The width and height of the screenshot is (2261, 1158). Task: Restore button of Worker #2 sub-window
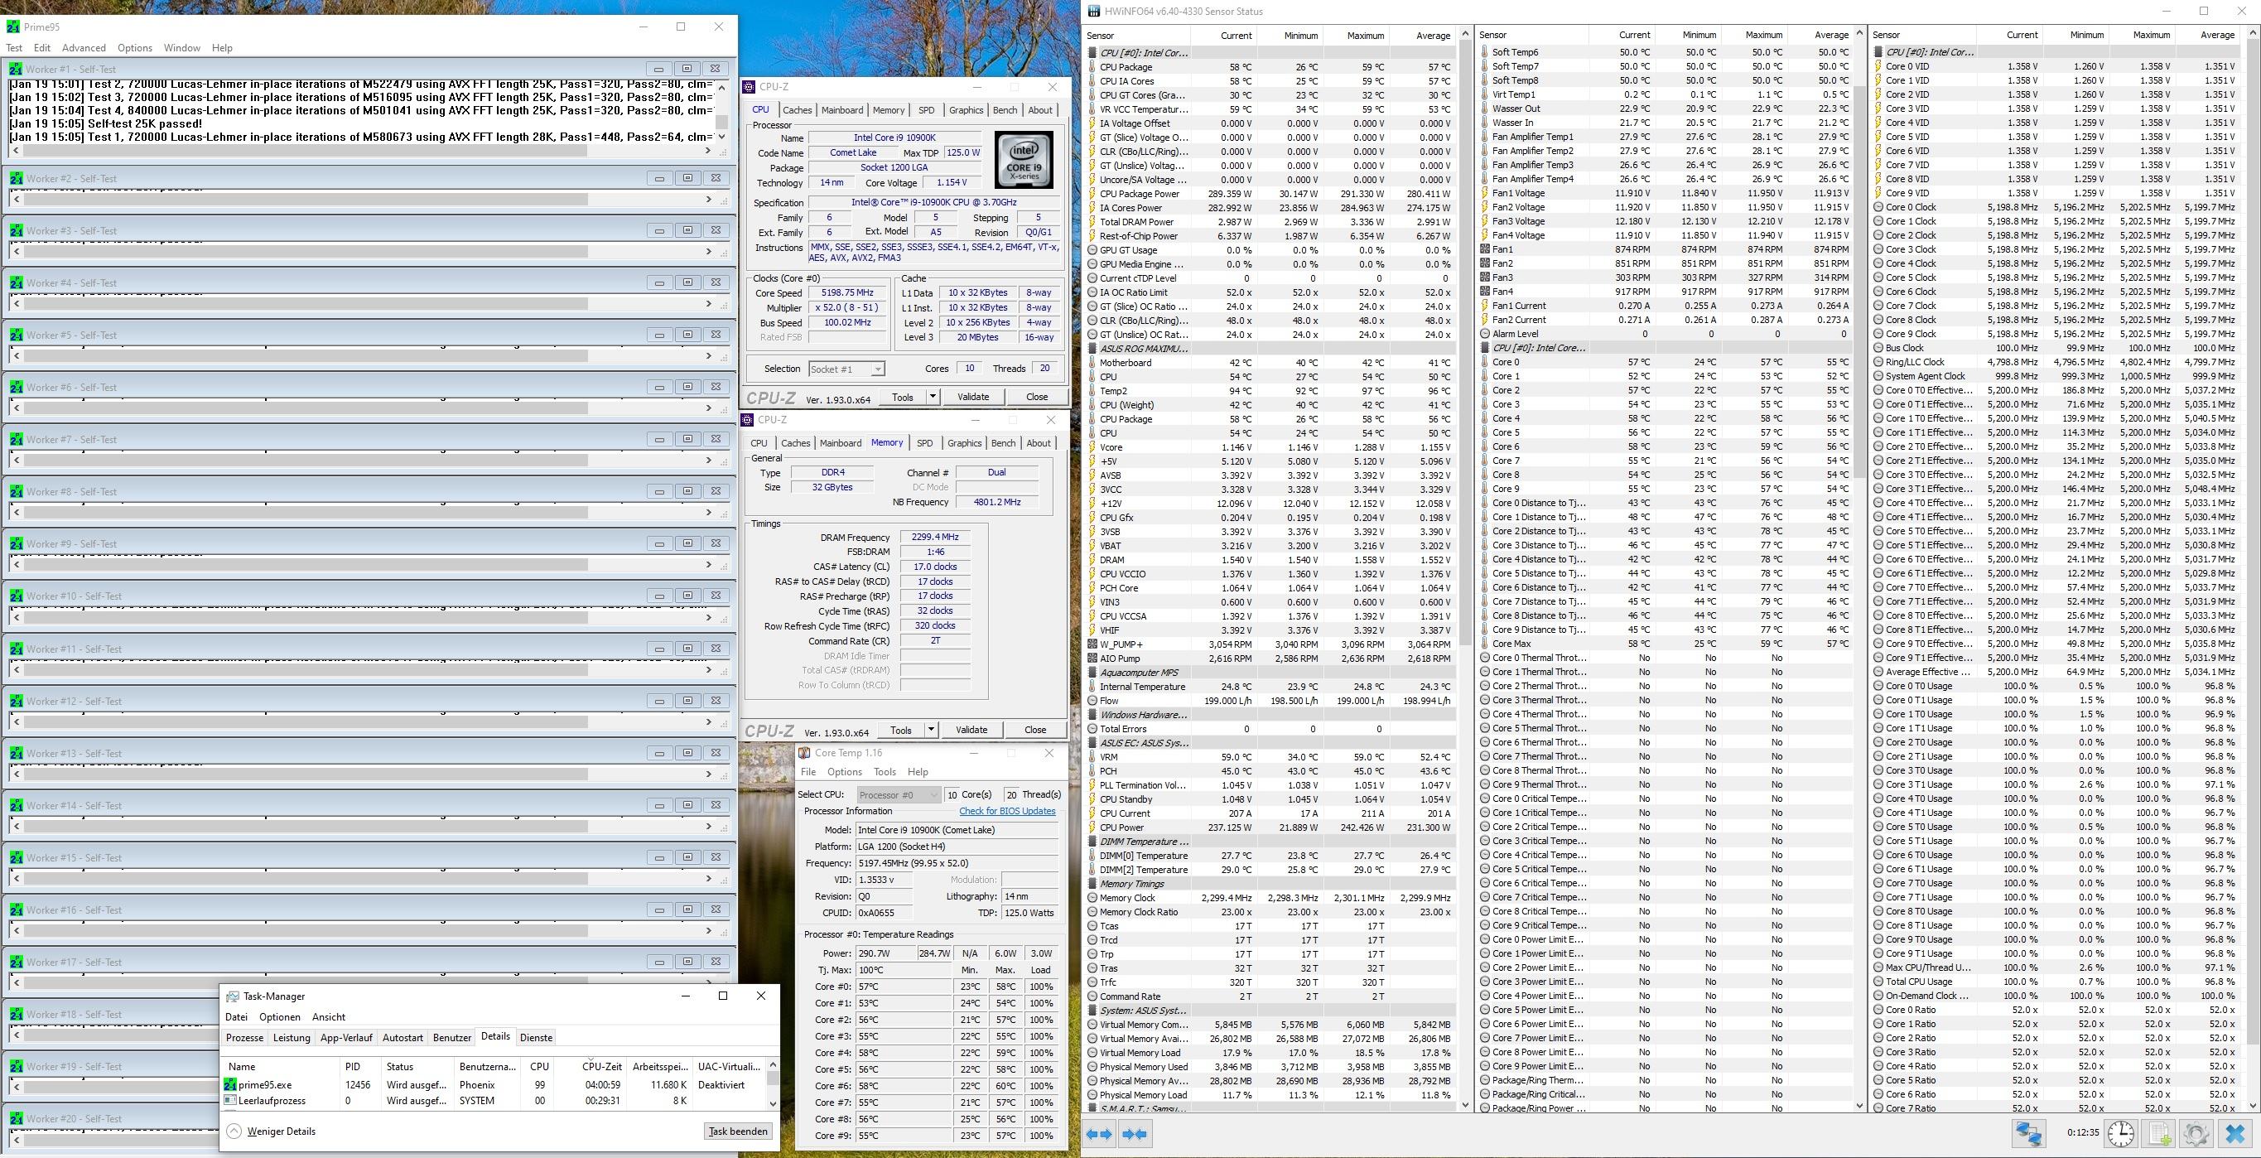pos(687,178)
